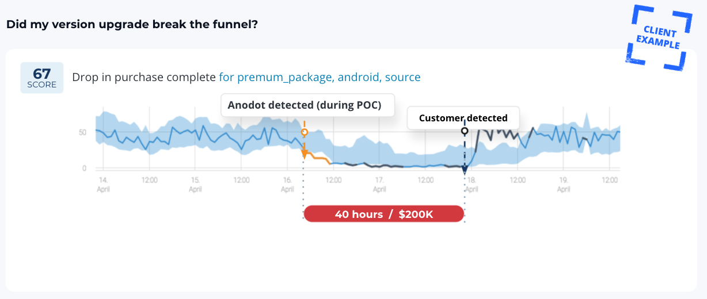Click the 19. April axis label
This screenshot has height=299, width=707.
564,184
